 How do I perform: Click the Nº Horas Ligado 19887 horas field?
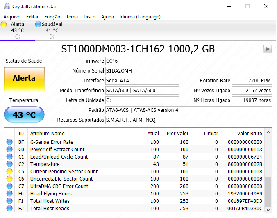pos(252,100)
